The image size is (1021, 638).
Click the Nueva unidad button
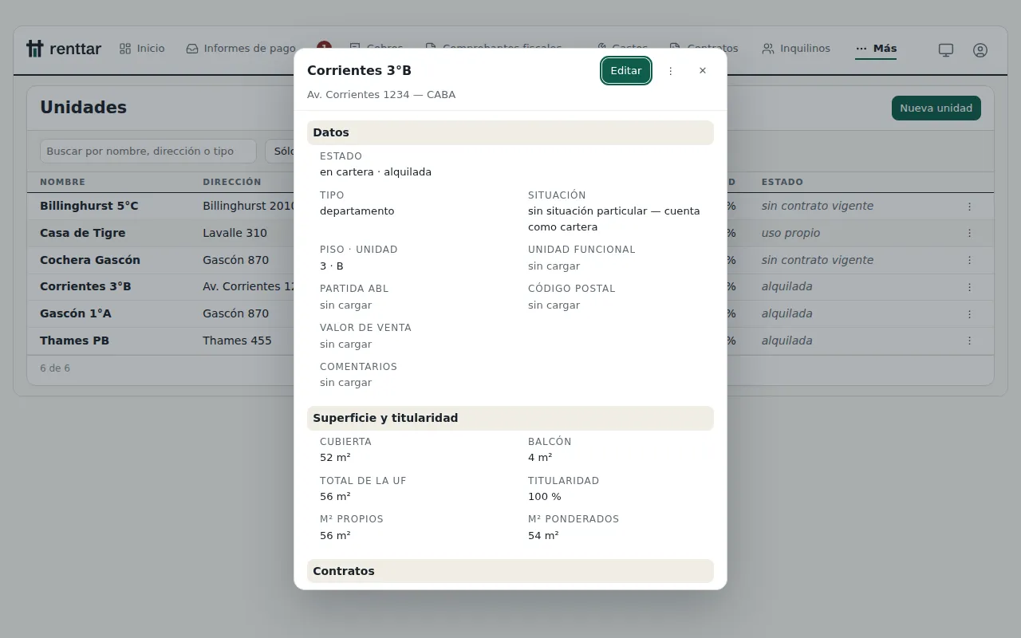coord(936,108)
